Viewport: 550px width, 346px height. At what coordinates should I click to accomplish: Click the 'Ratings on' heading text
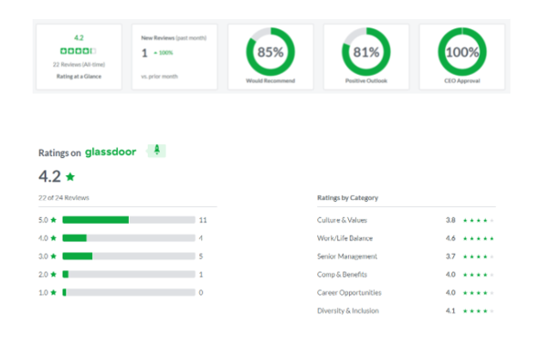[59, 153]
